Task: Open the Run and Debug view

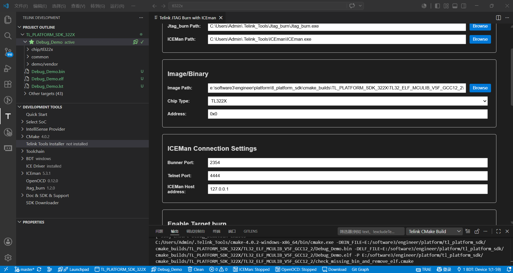Action: click(8, 68)
